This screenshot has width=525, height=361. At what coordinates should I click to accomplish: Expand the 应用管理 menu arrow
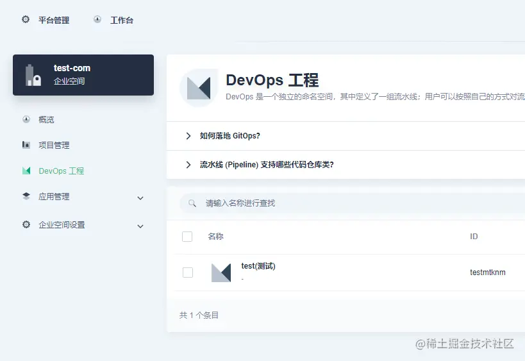pos(140,198)
